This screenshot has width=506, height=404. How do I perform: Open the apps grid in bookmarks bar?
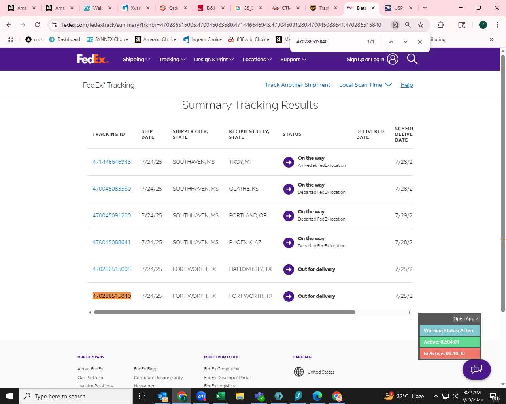[x=10, y=39]
